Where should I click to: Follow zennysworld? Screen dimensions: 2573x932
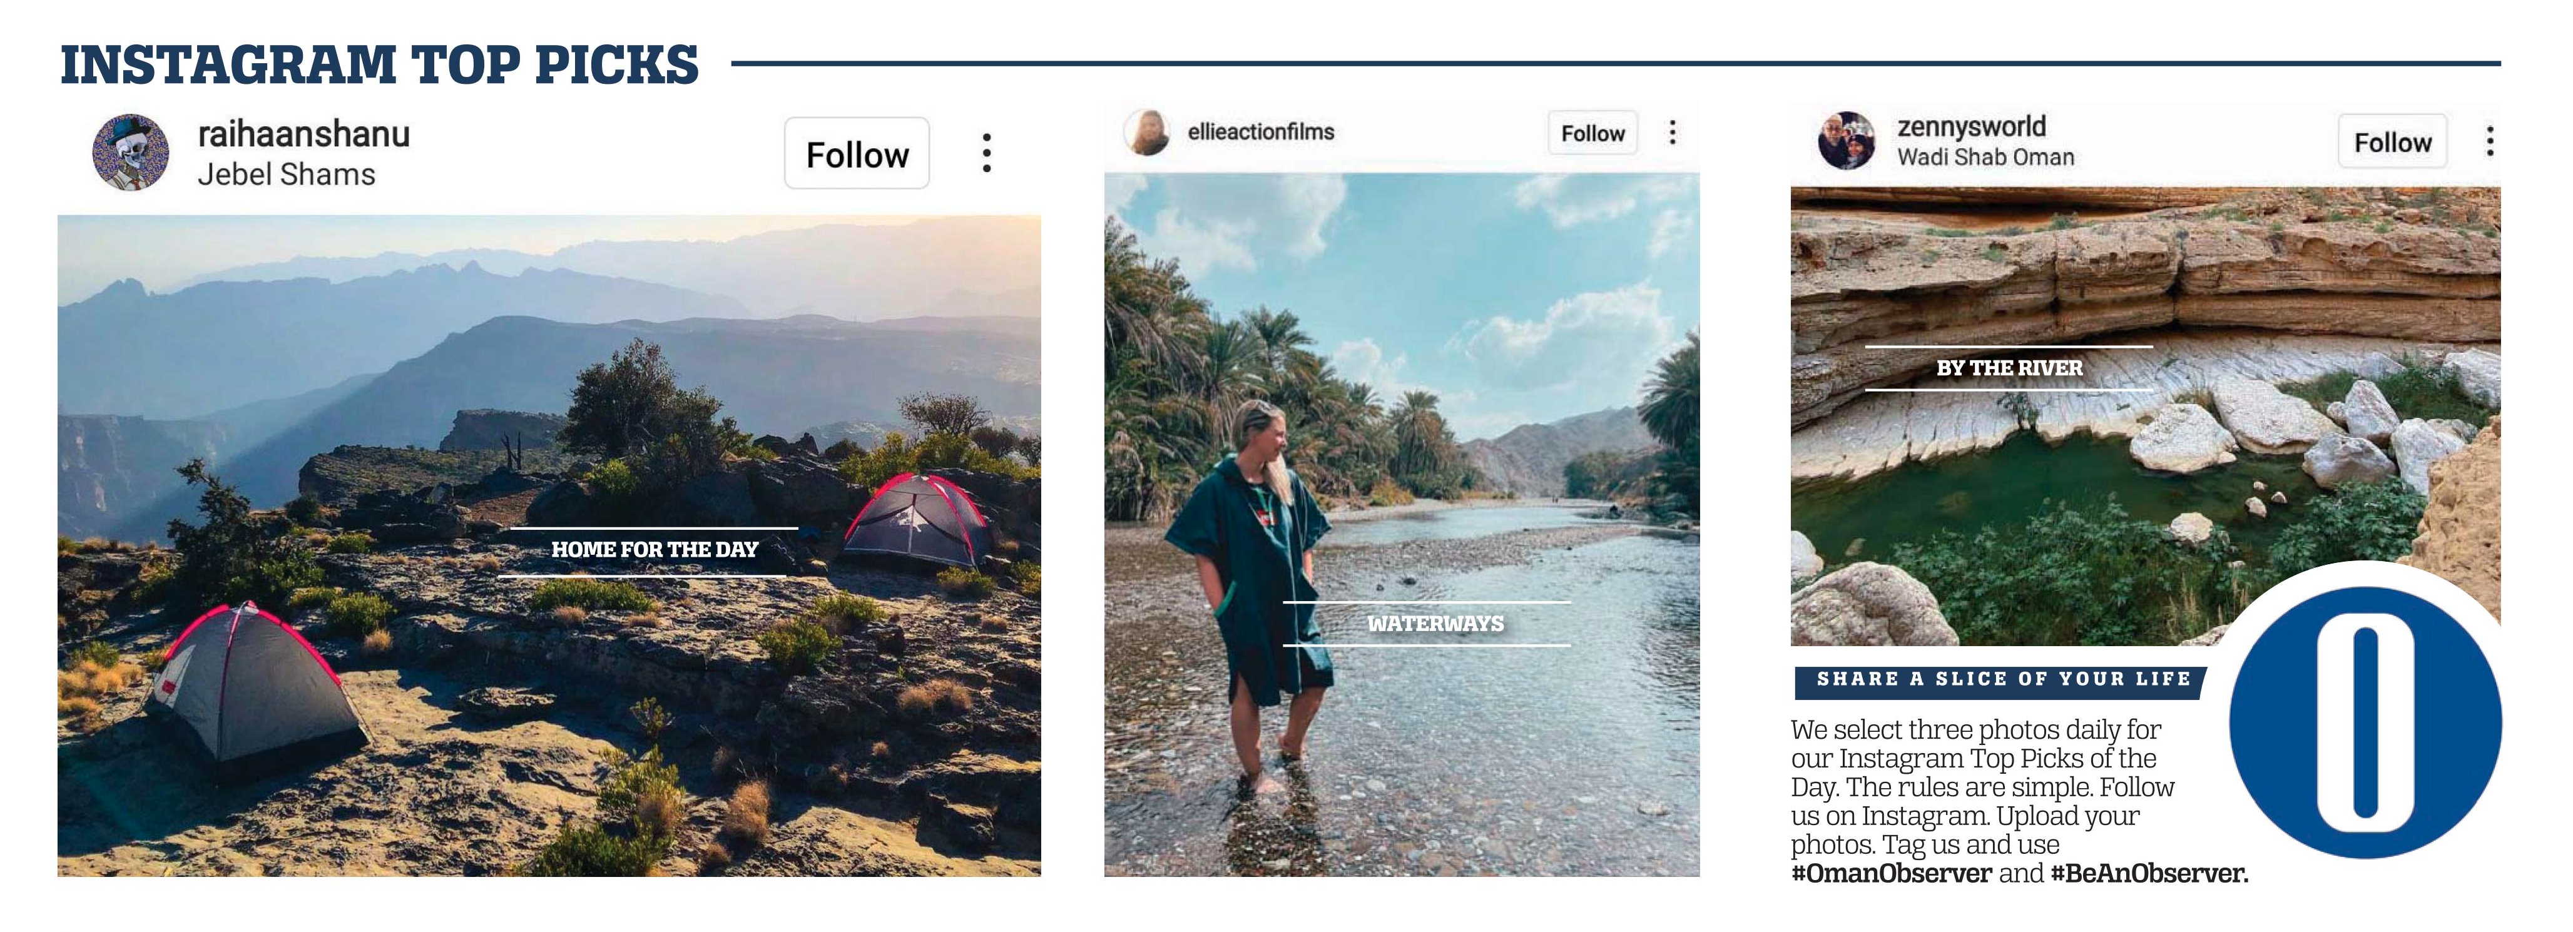2392,142
